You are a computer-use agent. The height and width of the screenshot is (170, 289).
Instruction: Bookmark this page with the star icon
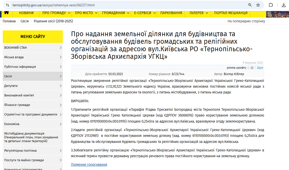tap(258, 5)
